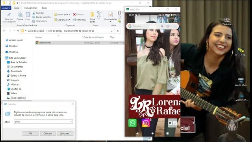
Task: Sort by Tipo column header
Action: (112, 37)
